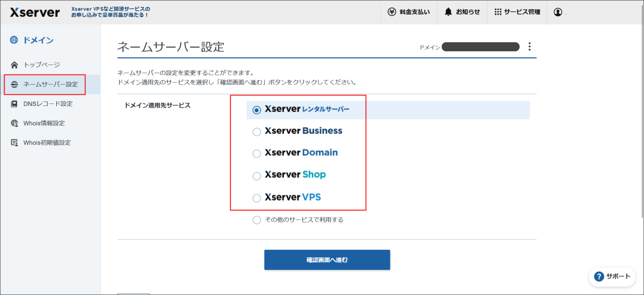Choose the Xserver Shop service
The height and width of the screenshot is (295, 644).
click(257, 176)
